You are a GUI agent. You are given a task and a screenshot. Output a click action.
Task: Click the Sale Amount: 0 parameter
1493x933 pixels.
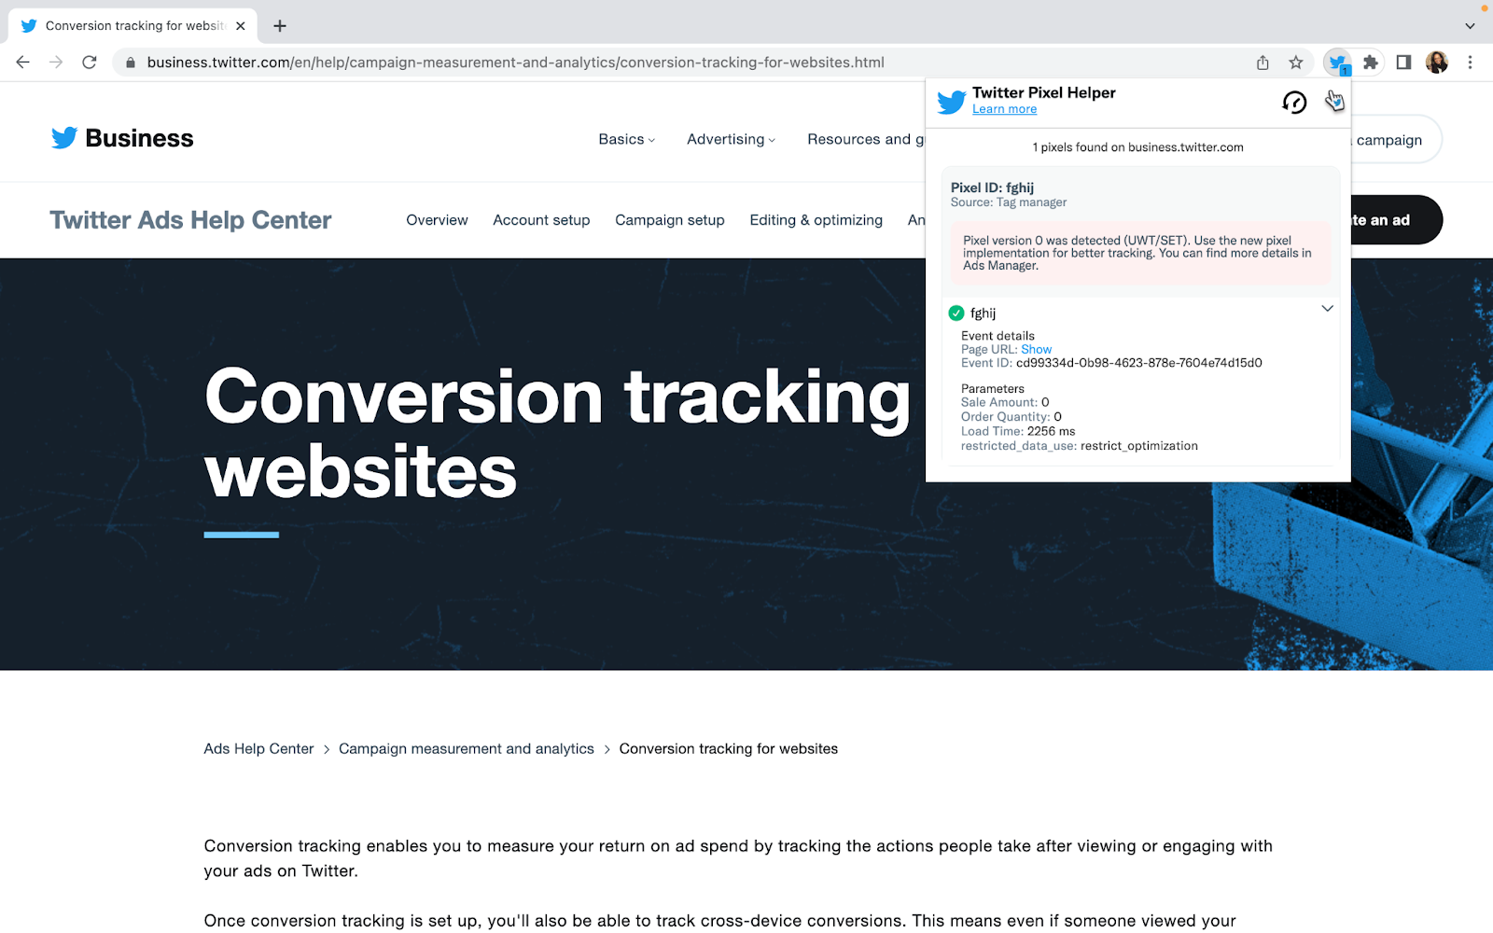1005,402
